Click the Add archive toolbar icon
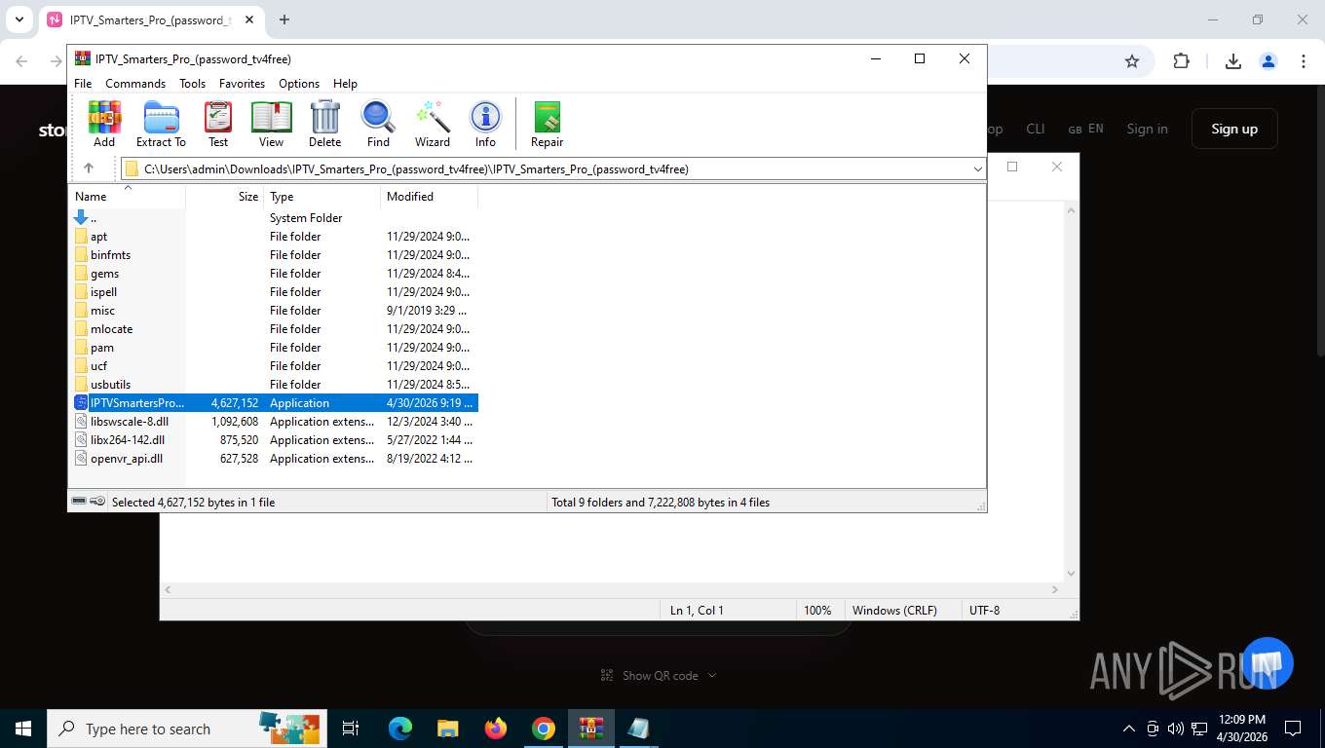The height and width of the screenshot is (748, 1325). click(x=104, y=124)
